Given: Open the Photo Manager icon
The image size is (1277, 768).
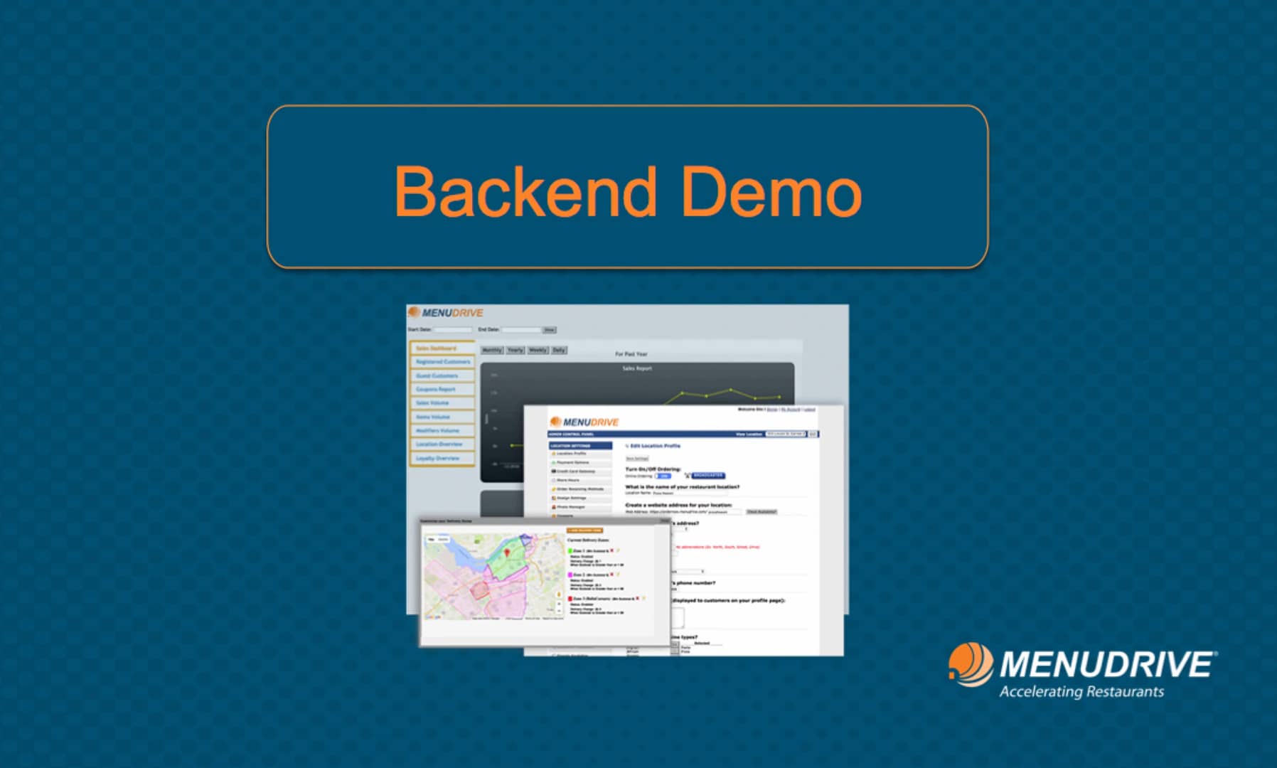Looking at the screenshot, I should [553, 507].
